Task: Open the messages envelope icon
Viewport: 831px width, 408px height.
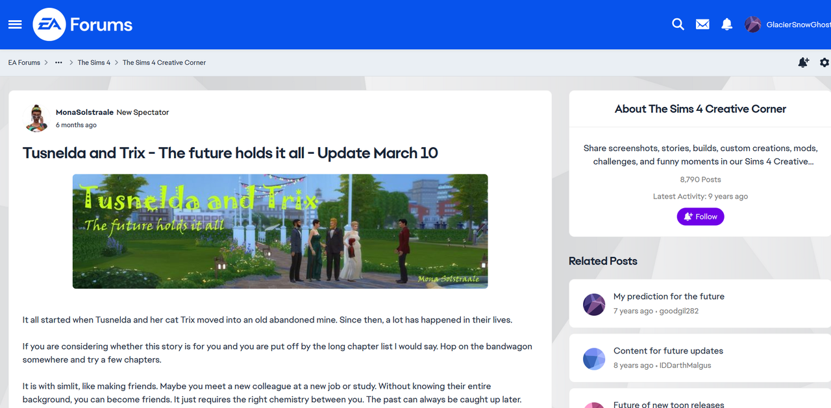Action: coord(702,24)
